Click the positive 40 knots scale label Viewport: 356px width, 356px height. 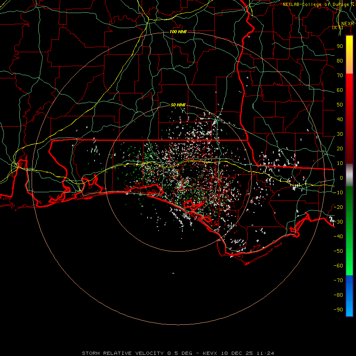coord(340,119)
